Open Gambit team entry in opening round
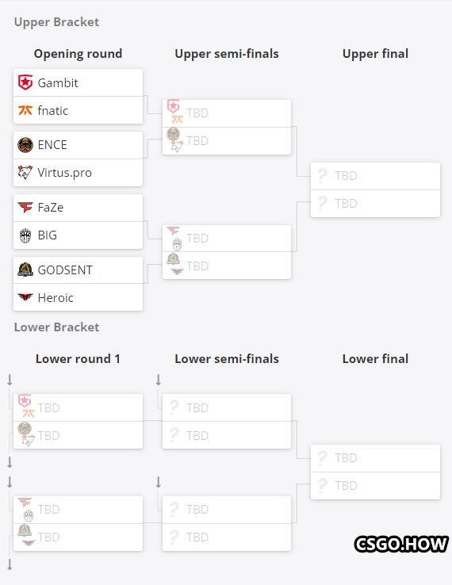The image size is (452, 585). [x=78, y=82]
